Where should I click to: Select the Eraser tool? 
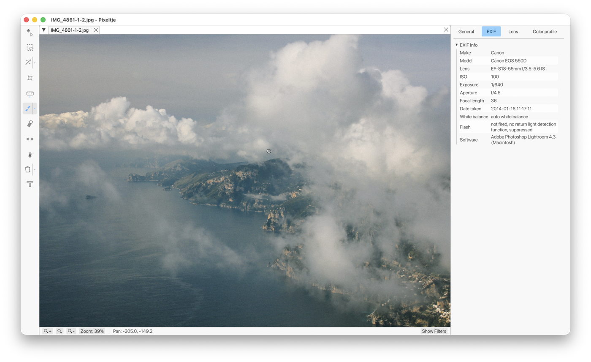click(x=30, y=123)
